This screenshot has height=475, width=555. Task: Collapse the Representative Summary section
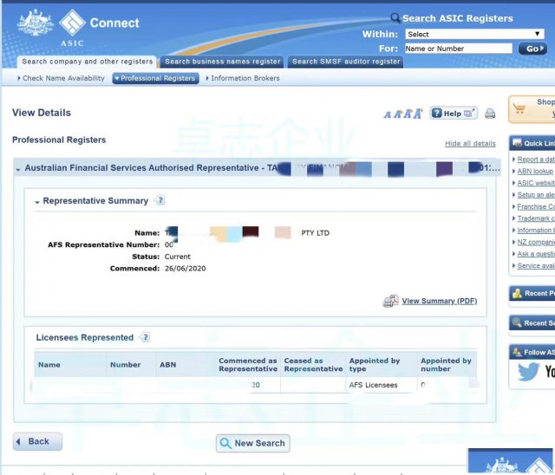(37, 201)
